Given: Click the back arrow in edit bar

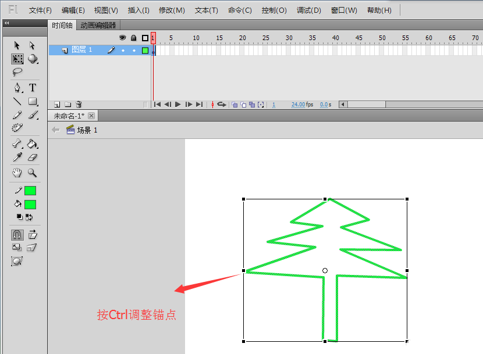Looking at the screenshot, I should point(56,130).
